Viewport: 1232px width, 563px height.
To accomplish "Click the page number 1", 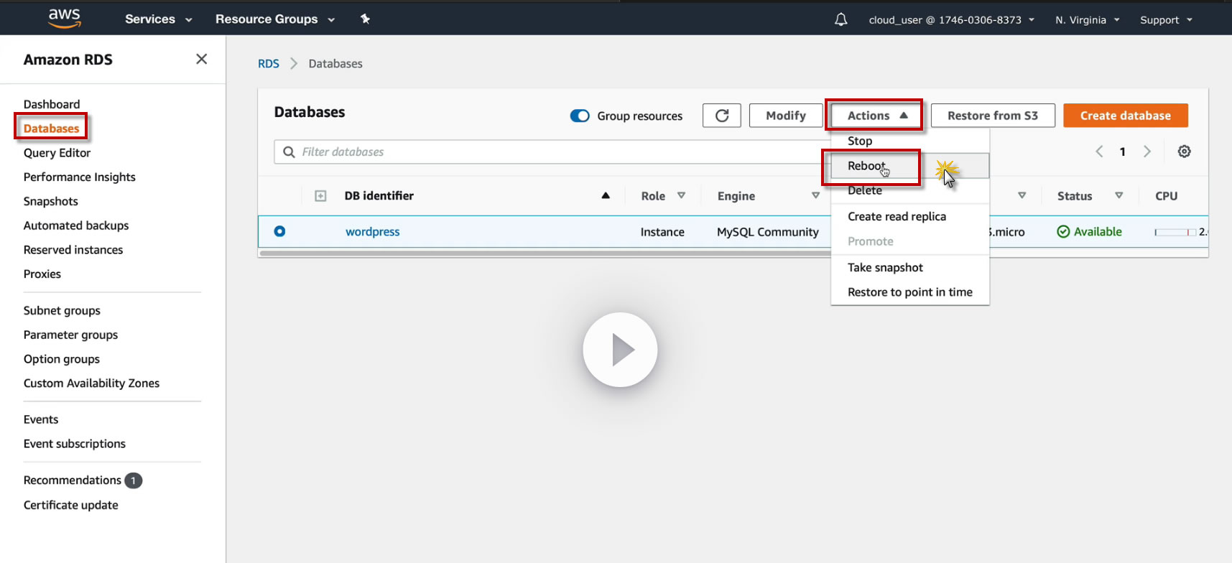I will coord(1123,152).
